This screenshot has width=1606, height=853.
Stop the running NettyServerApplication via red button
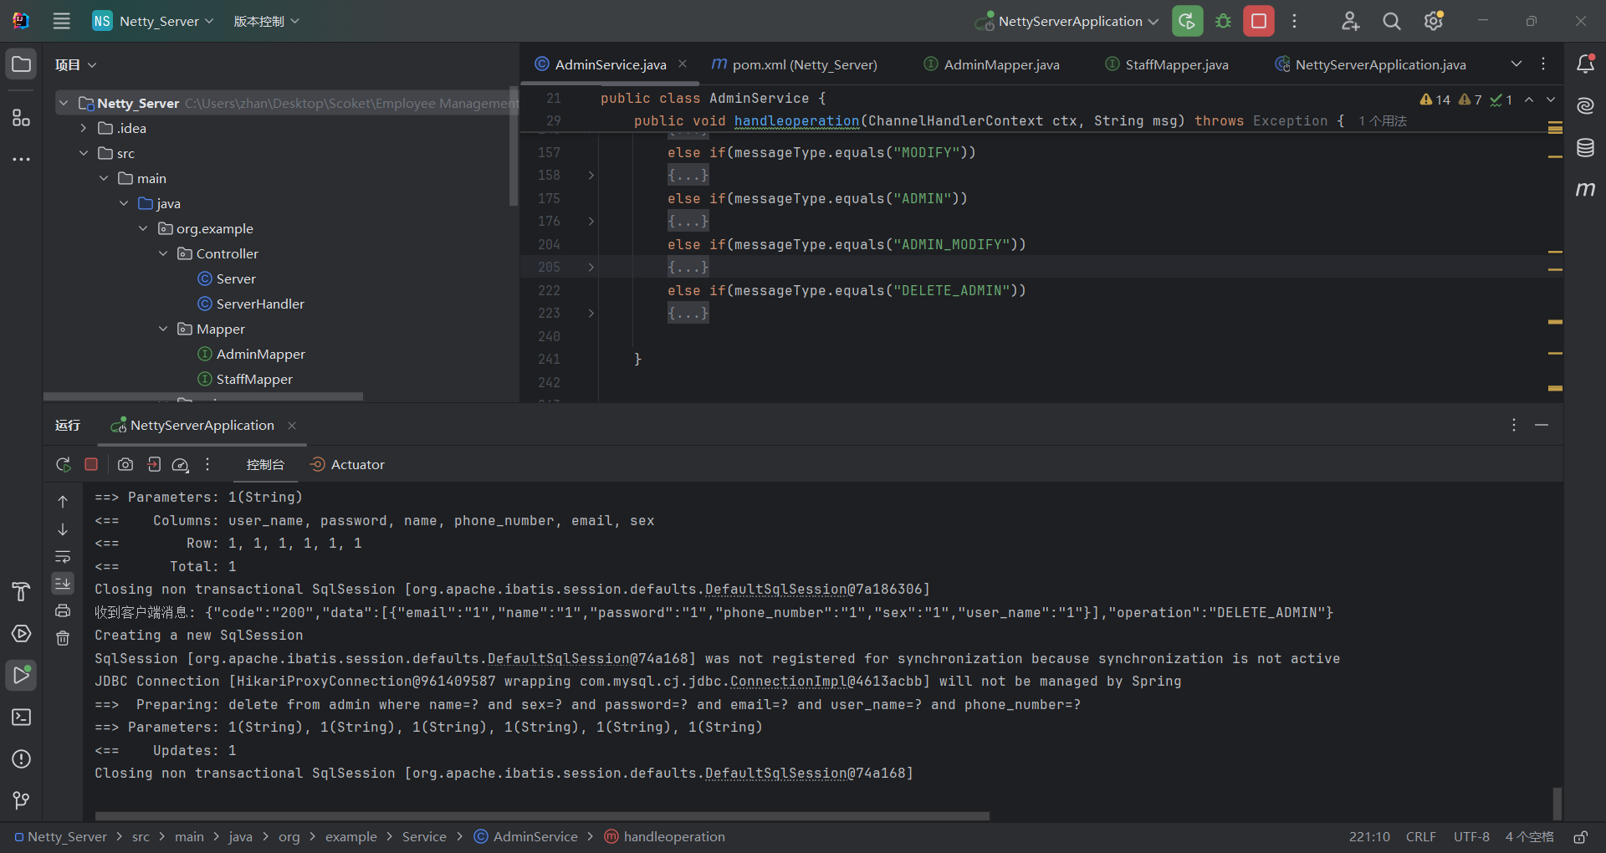click(x=1258, y=21)
